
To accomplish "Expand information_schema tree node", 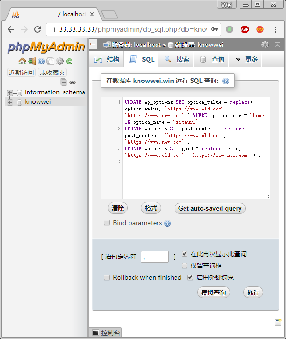I will (10, 93).
